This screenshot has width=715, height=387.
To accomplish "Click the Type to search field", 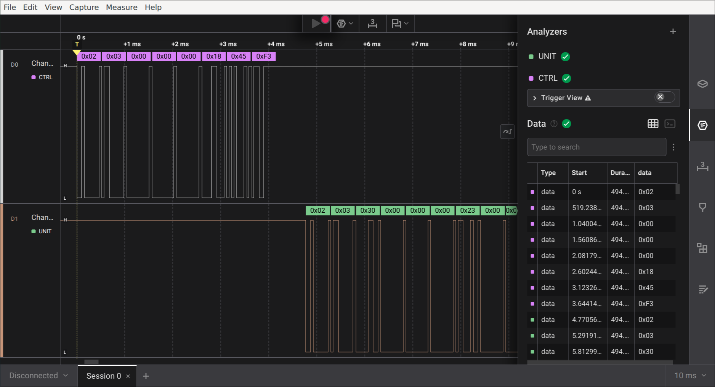I will (596, 147).
